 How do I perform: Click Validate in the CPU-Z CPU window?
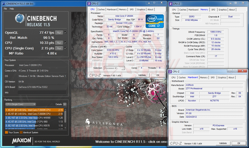point(142,75)
